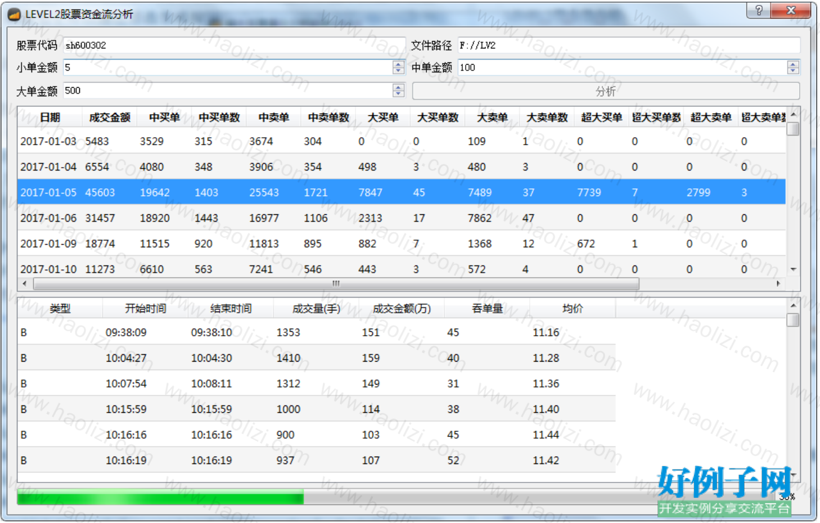Screen dimensions: 820x523
Task: Click the 大卖单 column header
Action: (x=492, y=118)
